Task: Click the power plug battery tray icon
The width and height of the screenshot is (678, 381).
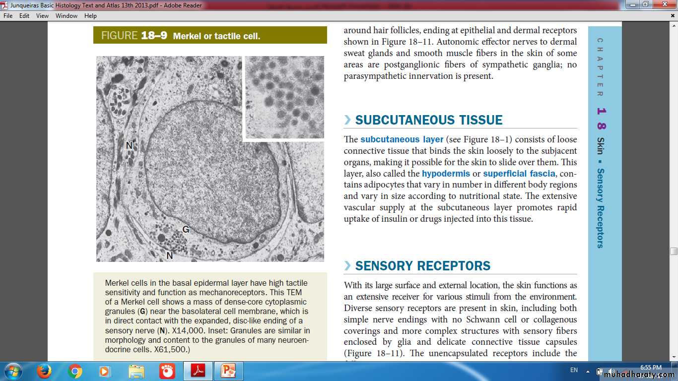Action: pyautogui.click(x=600, y=372)
